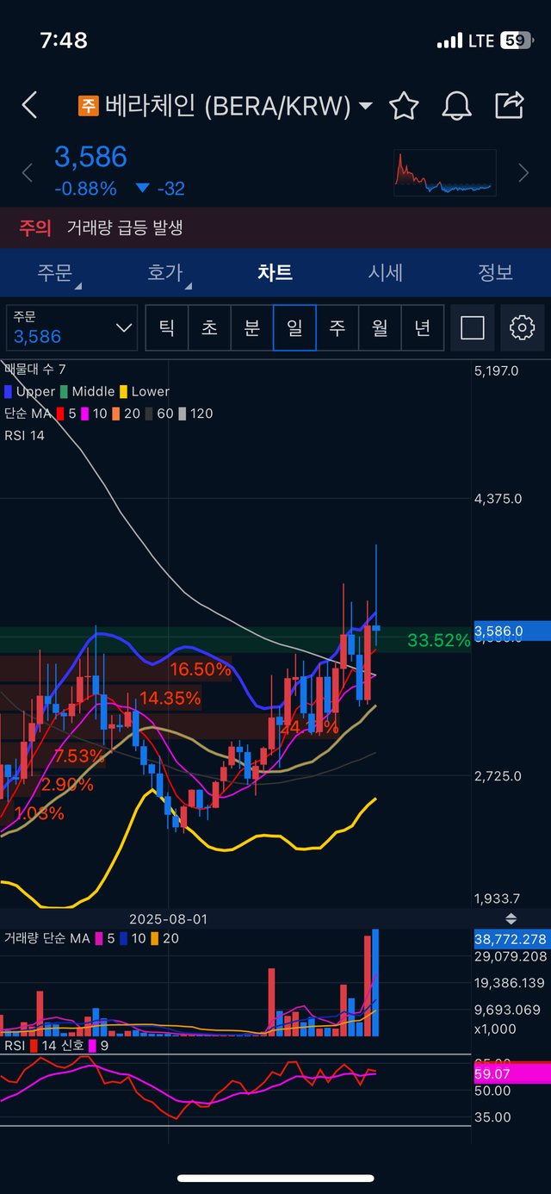551x1194 pixels.
Task: Tap the 2025-08-01 date axis label
Action: [168, 919]
